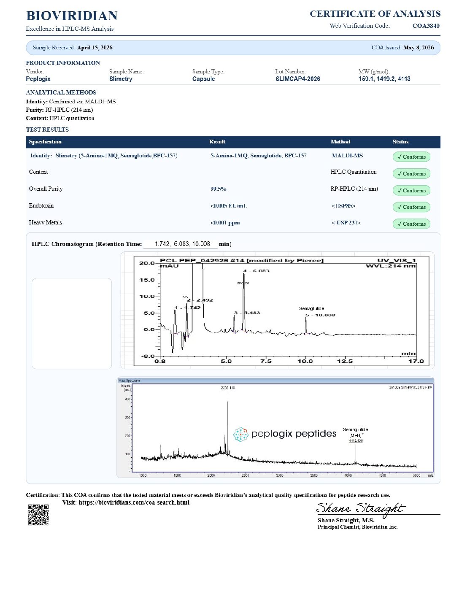
Task: Select the lot number SLIMCAP4-2026
Action: point(298,79)
